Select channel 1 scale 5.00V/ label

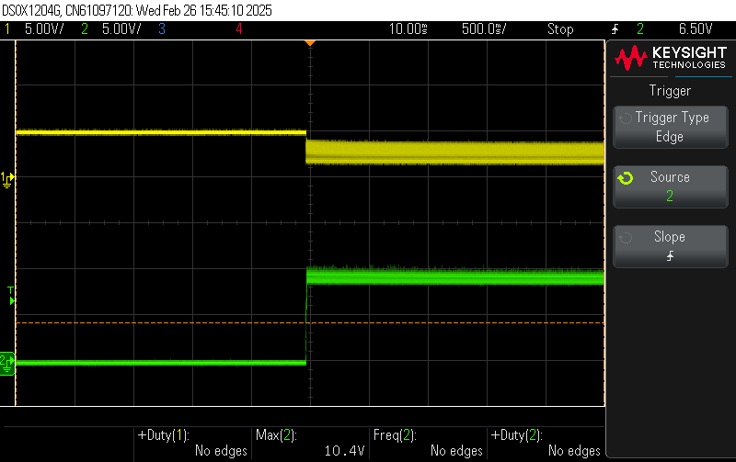pyautogui.click(x=44, y=29)
